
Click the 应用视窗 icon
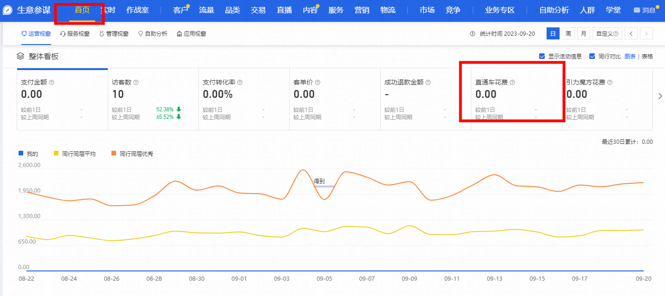click(179, 33)
